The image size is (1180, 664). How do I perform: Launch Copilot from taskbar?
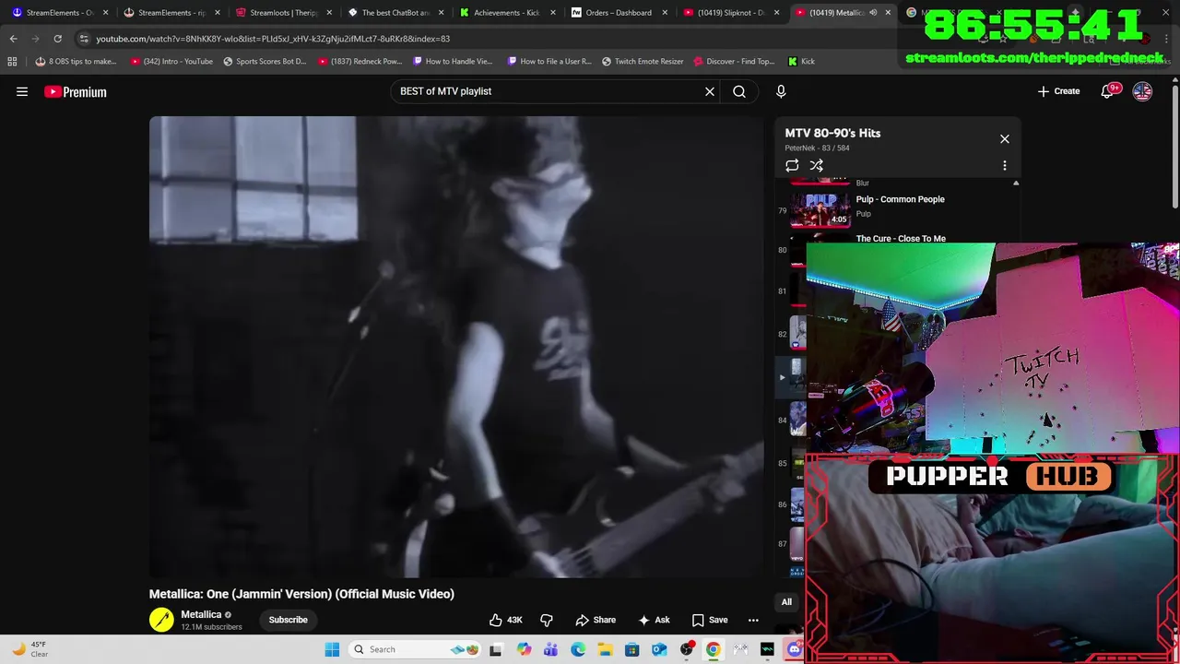pyautogui.click(x=524, y=649)
